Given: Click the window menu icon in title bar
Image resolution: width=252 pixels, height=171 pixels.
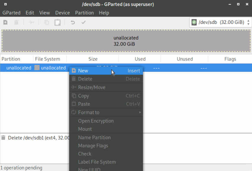Looking at the screenshot, I should (5, 4).
